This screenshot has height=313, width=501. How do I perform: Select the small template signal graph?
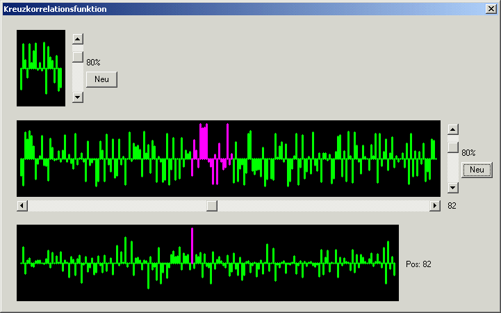coord(41,68)
